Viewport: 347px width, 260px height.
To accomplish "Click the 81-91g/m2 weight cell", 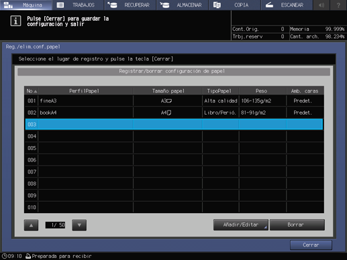I will click(262, 113).
